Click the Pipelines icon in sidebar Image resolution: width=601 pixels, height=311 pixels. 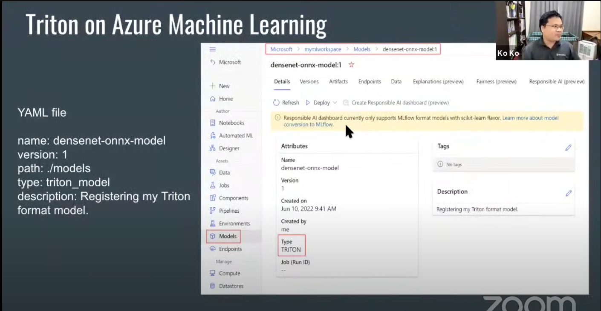tap(213, 211)
